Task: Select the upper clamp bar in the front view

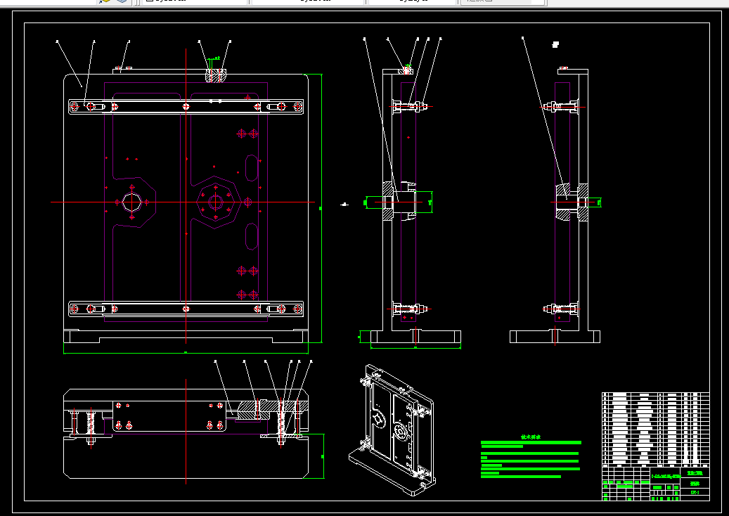Action: pyautogui.click(x=186, y=106)
